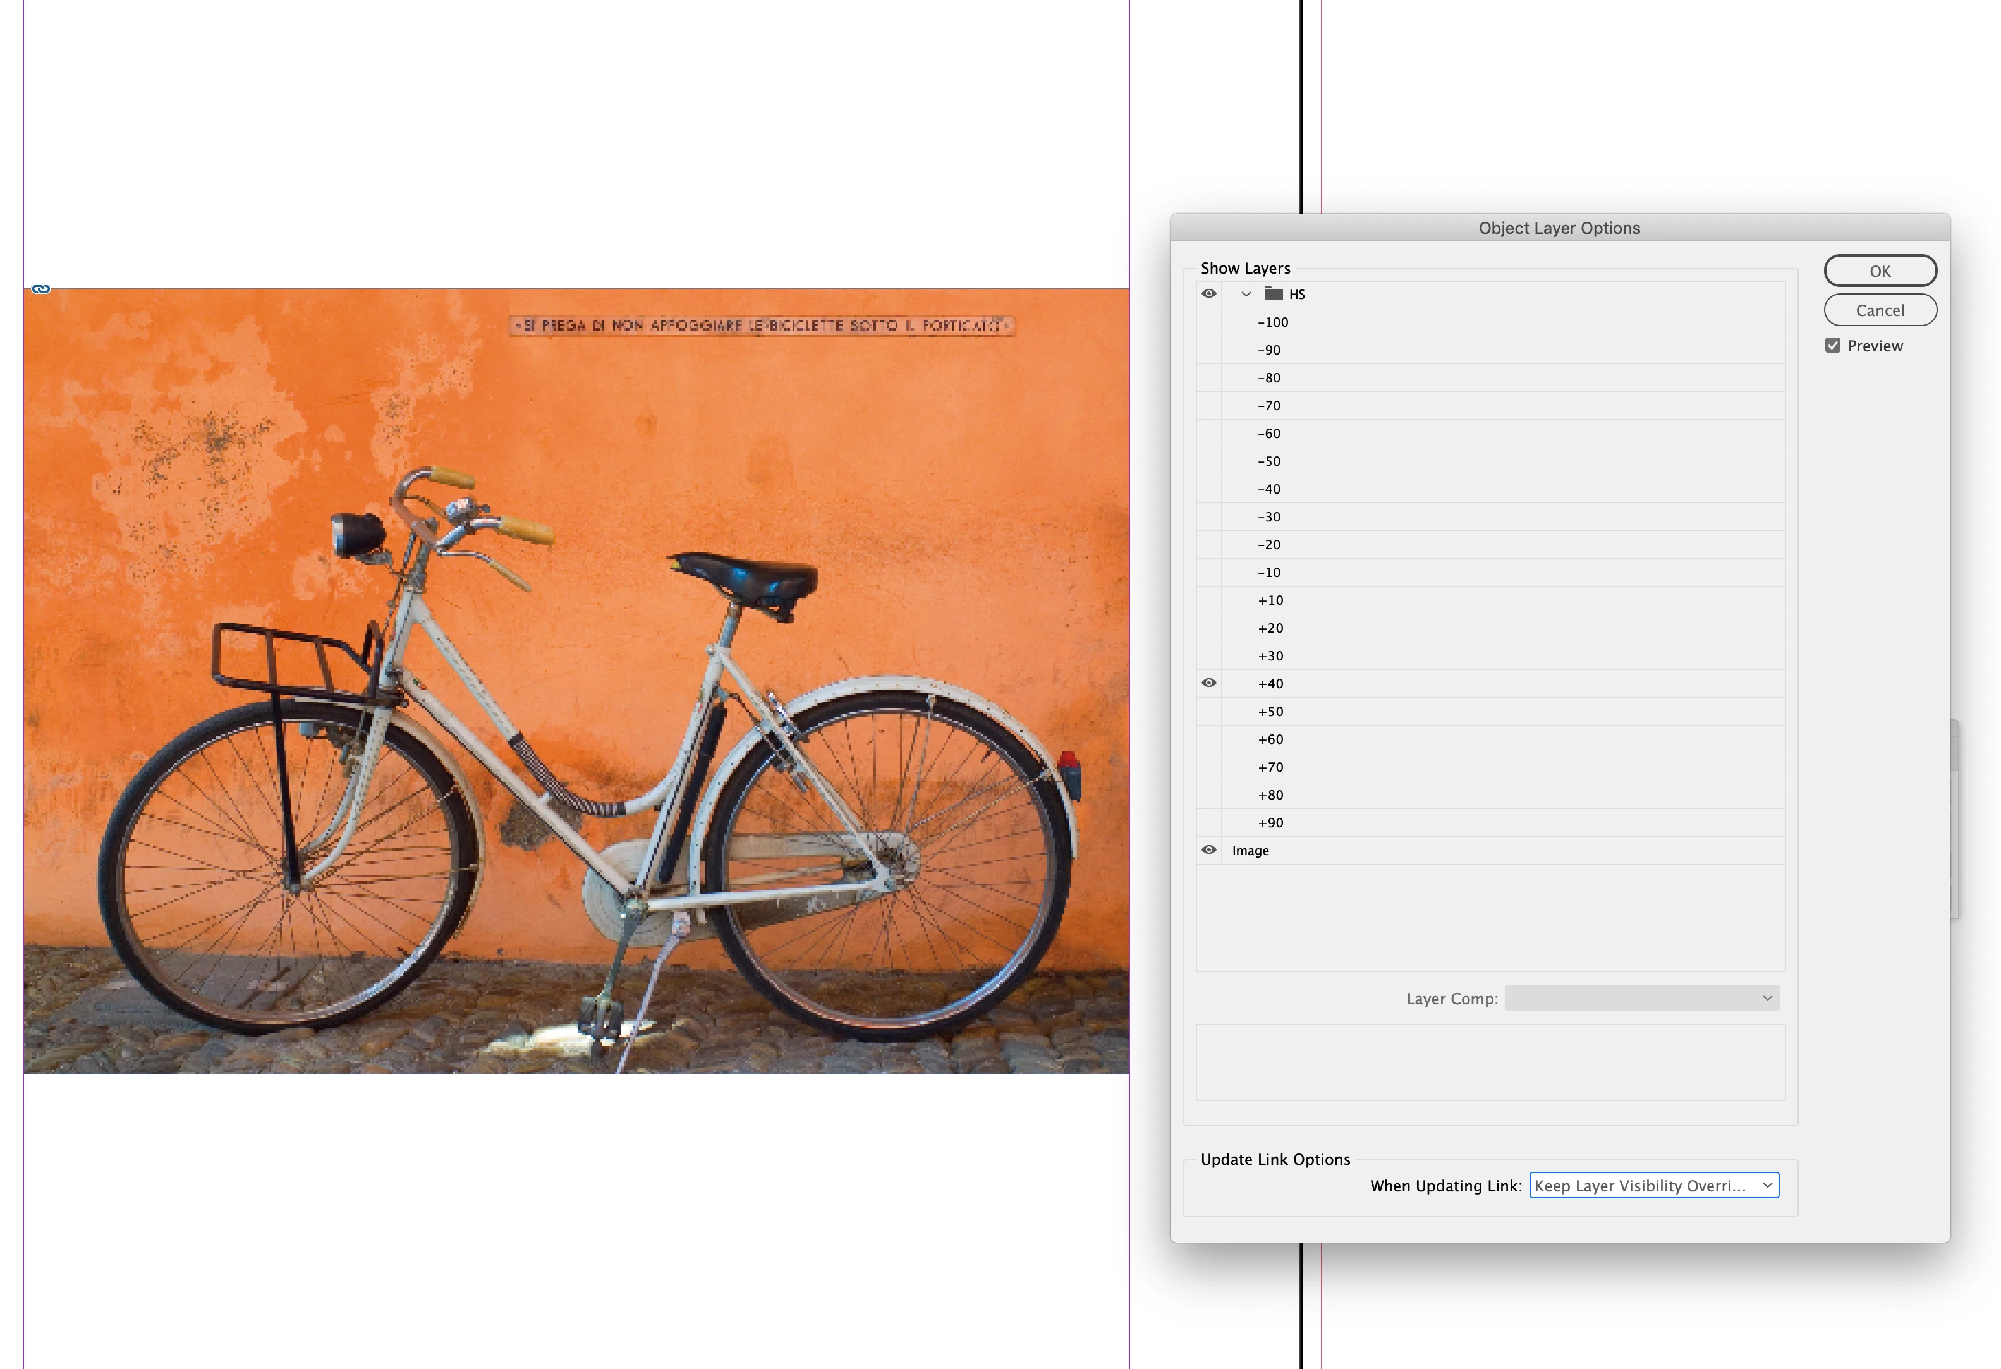Show the +70 layer visibility box
This screenshot has width=2001, height=1369.
(1209, 767)
